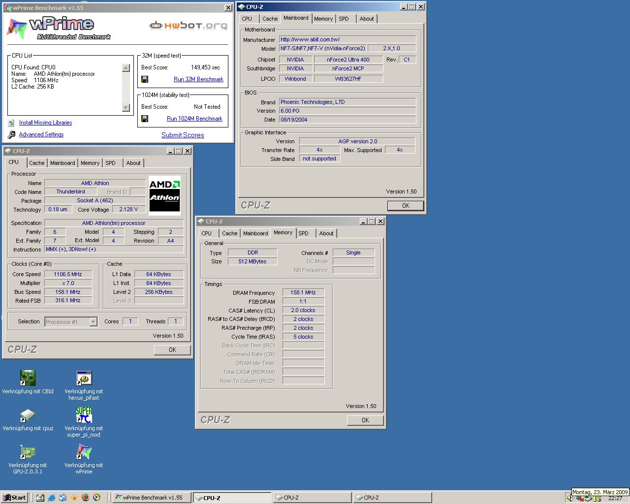Click the Advanced Settings wrench icon

click(x=11, y=135)
